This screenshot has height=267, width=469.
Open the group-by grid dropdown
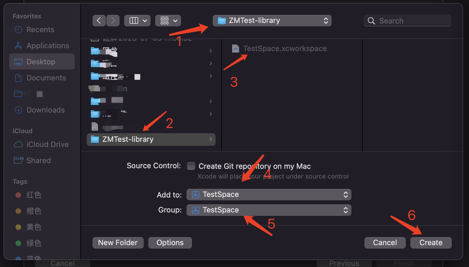[x=168, y=21]
